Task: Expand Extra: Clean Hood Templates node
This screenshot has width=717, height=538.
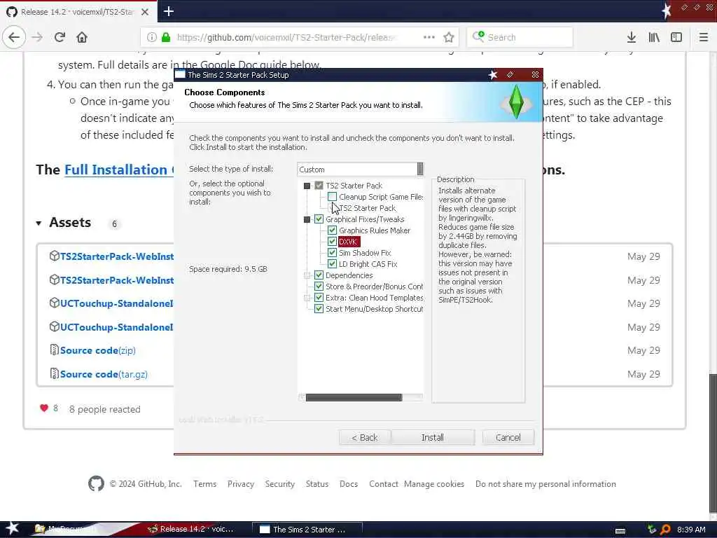Action: (x=307, y=298)
